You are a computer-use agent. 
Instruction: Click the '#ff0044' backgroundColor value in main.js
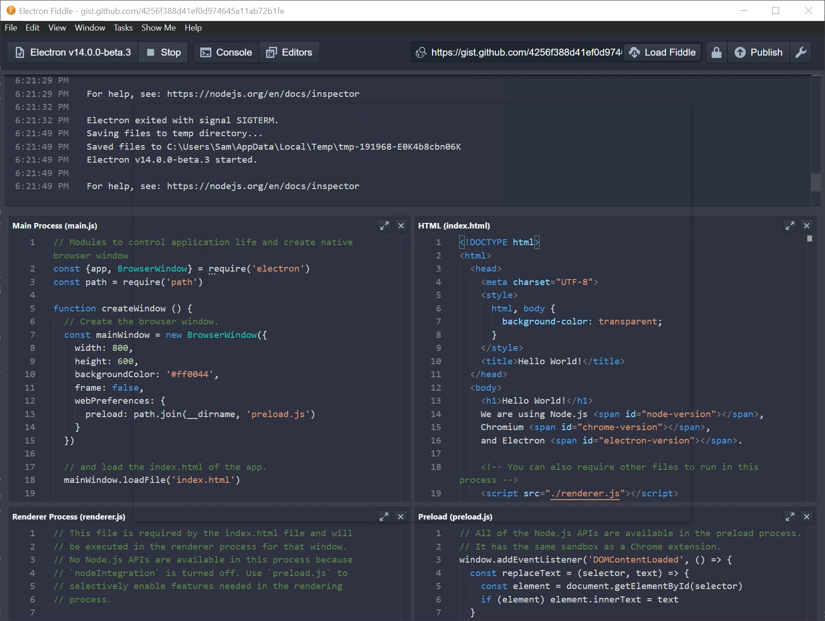coord(190,374)
